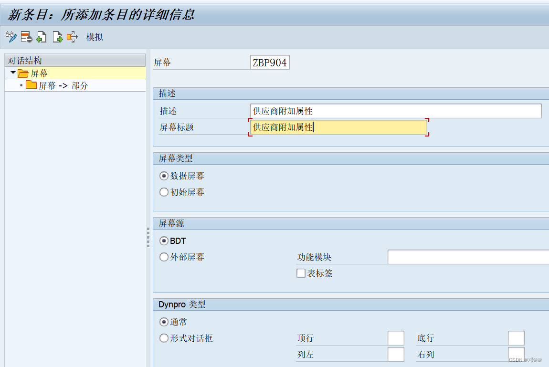
Task: Click the 屏幕源 group header
Action: (x=351, y=223)
